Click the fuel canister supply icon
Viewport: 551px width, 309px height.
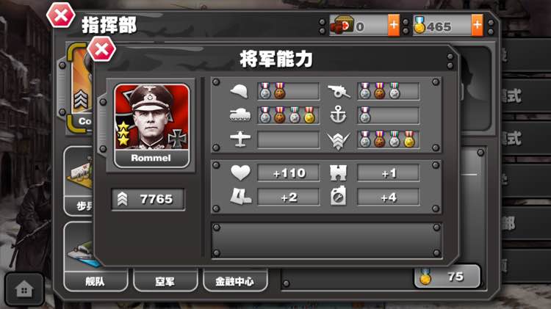[338, 196]
